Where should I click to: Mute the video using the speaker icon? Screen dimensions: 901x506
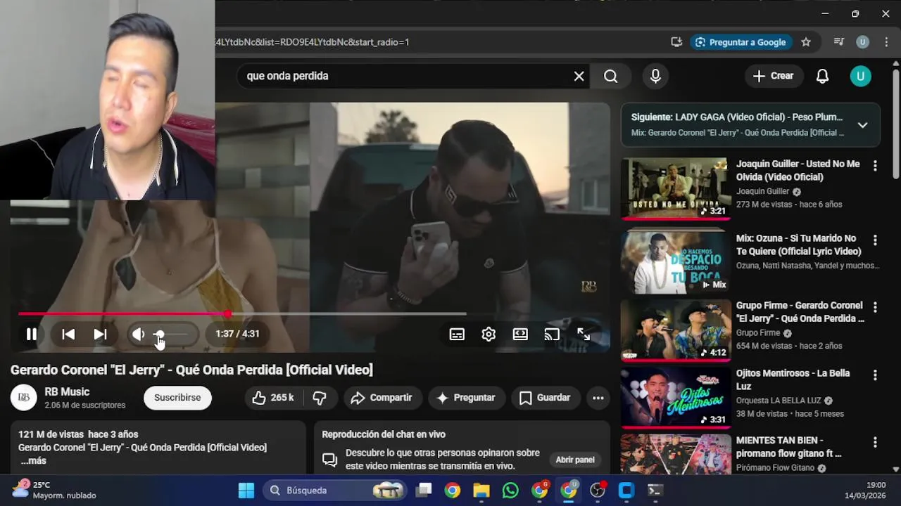tap(139, 335)
